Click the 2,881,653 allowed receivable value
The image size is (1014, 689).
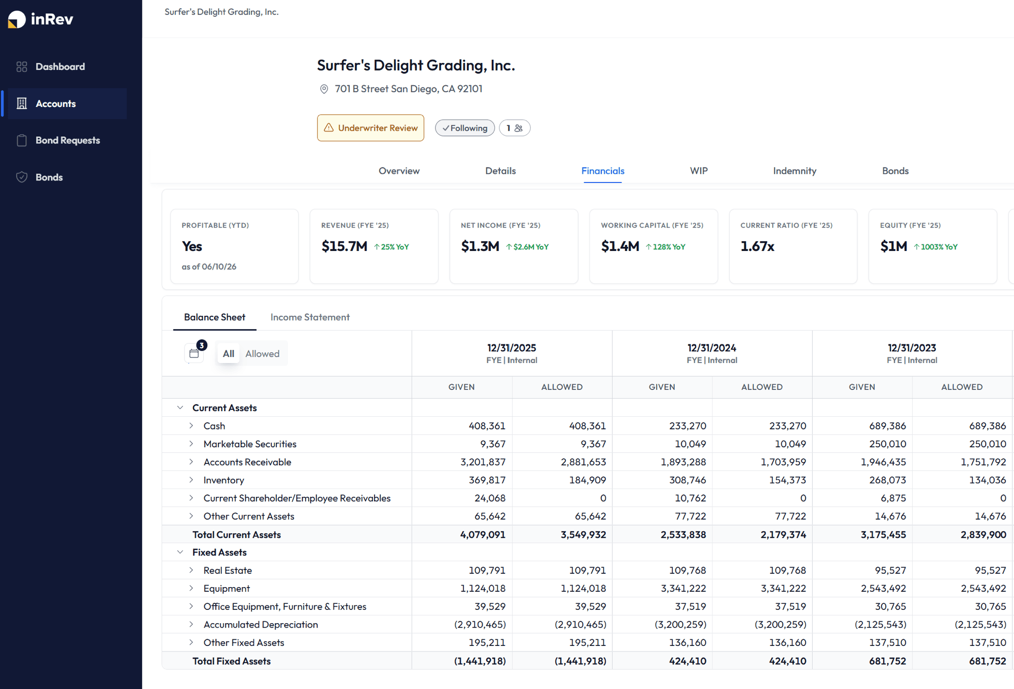pyautogui.click(x=583, y=462)
